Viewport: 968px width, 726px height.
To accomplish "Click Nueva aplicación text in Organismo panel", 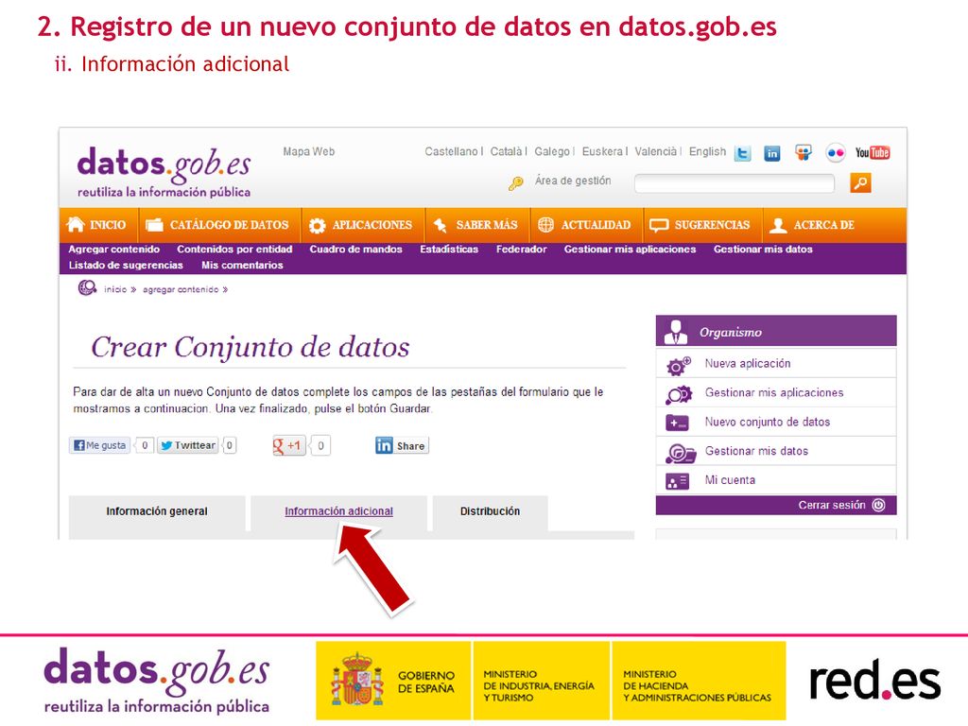I will pyautogui.click(x=748, y=364).
